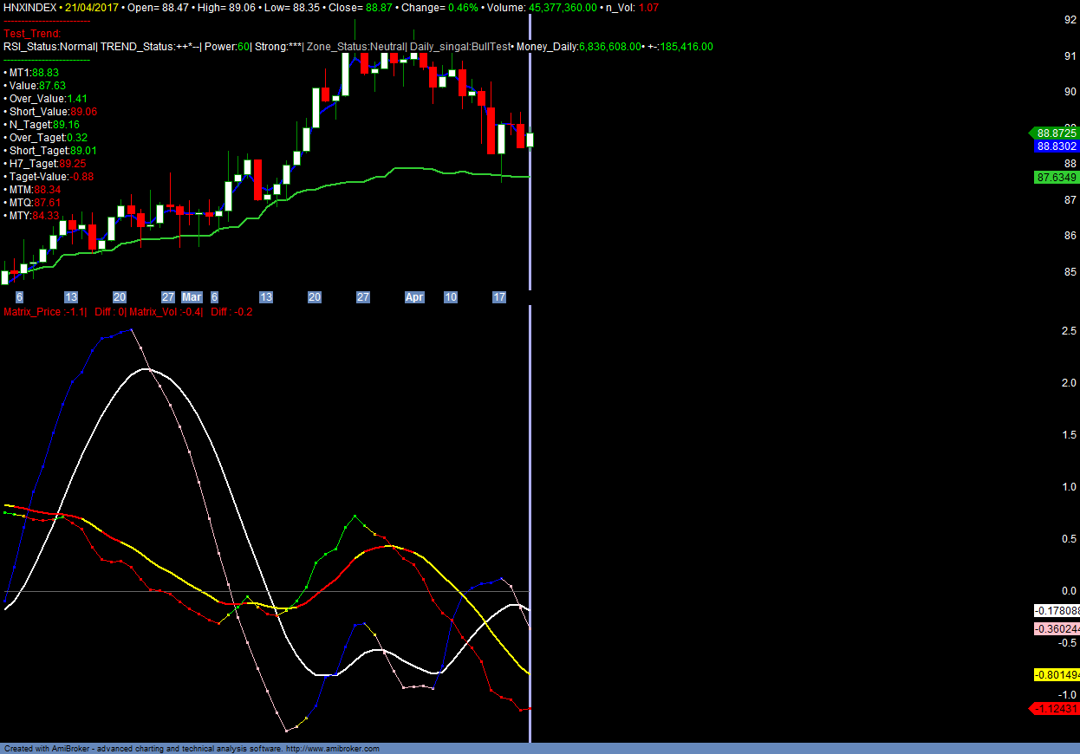
Task: Click the 10 date marker after Apr
Action: (x=451, y=297)
